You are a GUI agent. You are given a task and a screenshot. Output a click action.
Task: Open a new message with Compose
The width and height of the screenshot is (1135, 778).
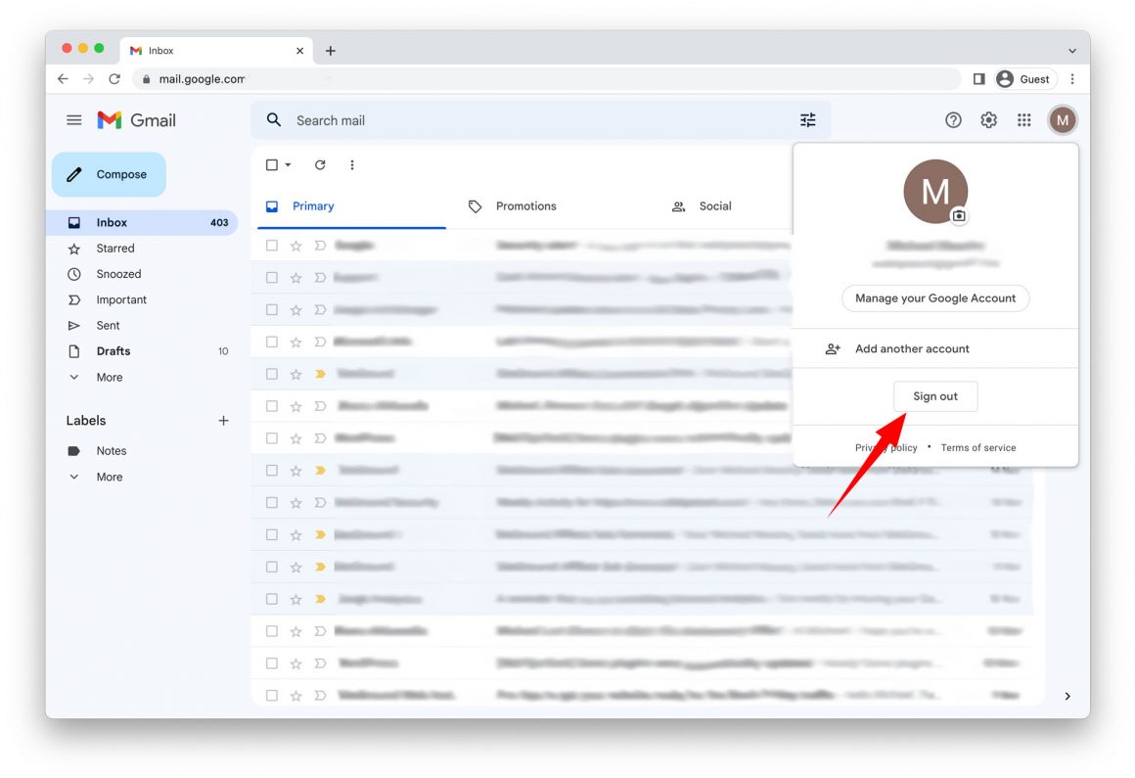click(x=108, y=174)
